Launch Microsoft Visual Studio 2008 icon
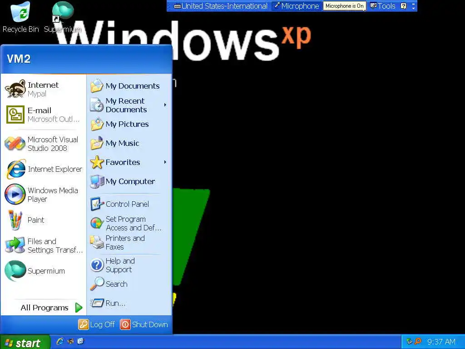This screenshot has height=349, width=465. point(15,144)
